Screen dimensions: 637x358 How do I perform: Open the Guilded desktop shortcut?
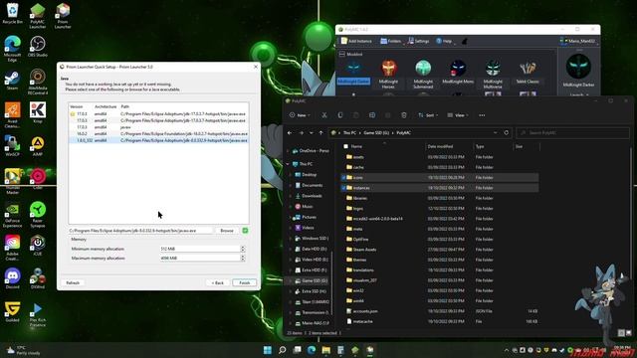[x=12, y=311]
